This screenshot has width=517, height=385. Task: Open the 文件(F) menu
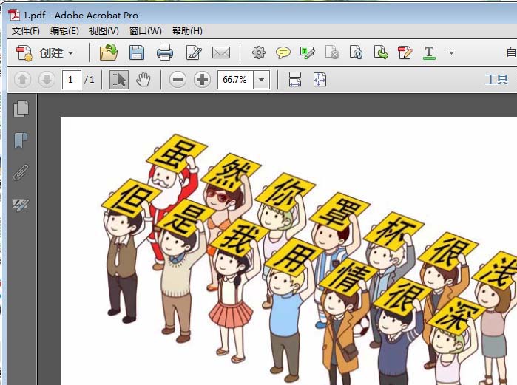pos(26,31)
